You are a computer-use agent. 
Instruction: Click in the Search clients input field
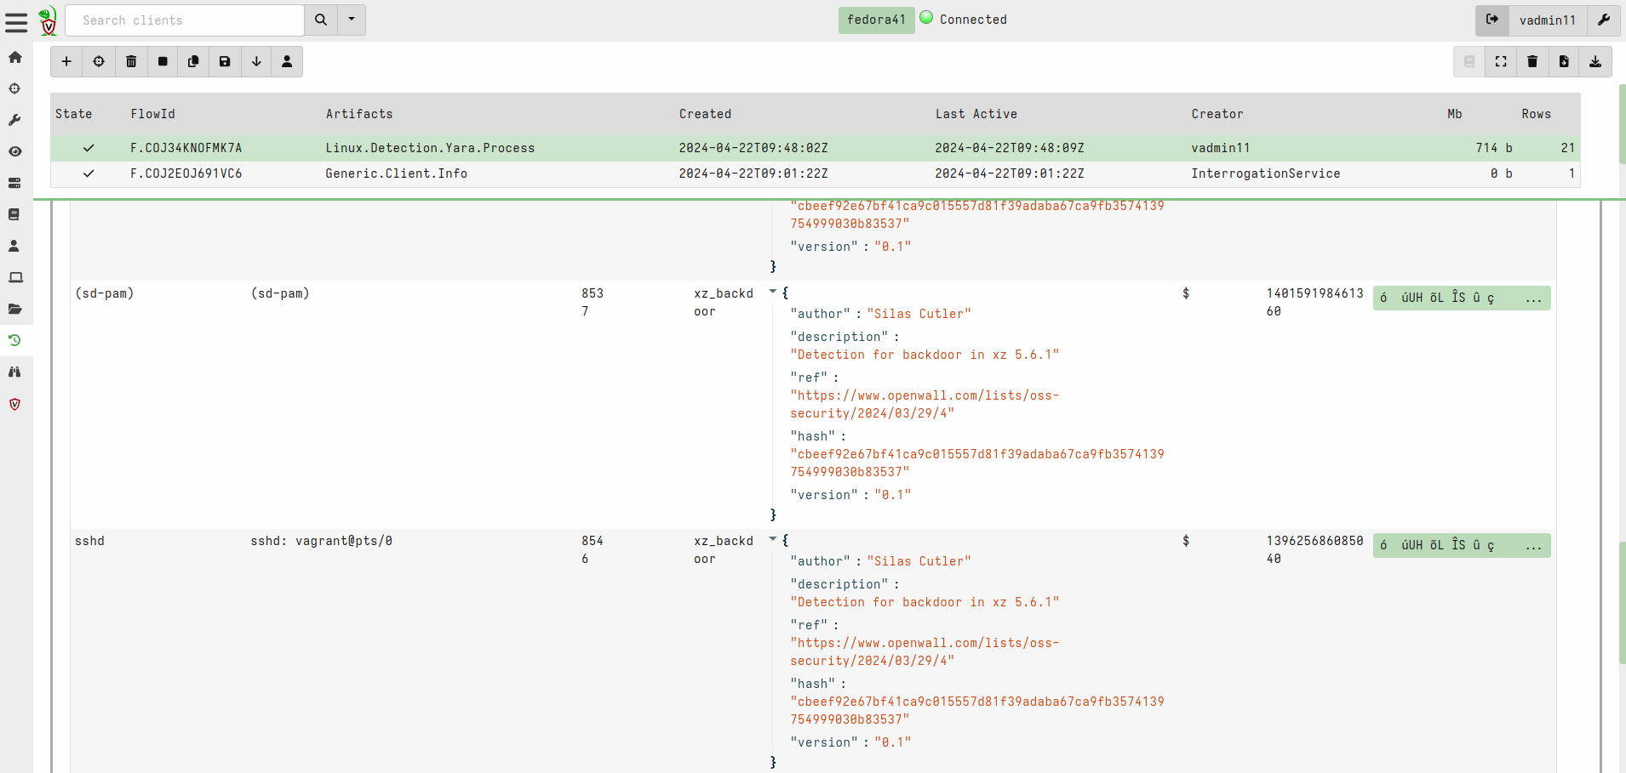click(185, 20)
